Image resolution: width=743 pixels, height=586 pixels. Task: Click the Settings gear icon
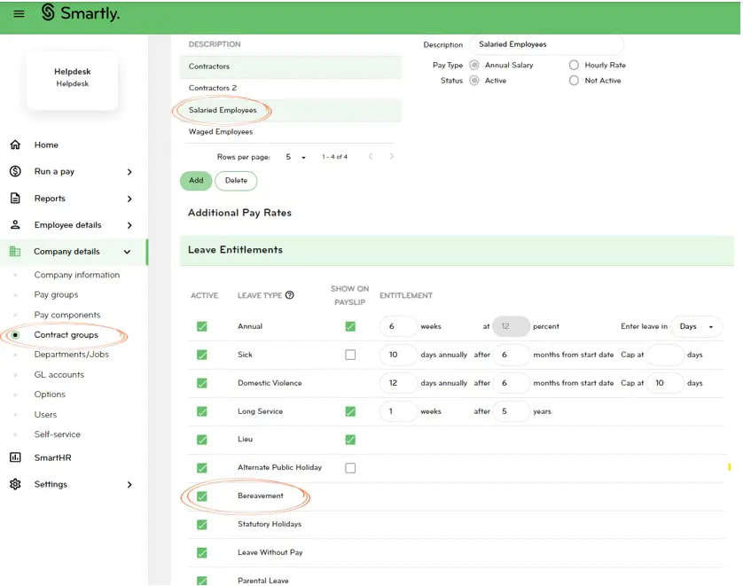pyautogui.click(x=15, y=484)
